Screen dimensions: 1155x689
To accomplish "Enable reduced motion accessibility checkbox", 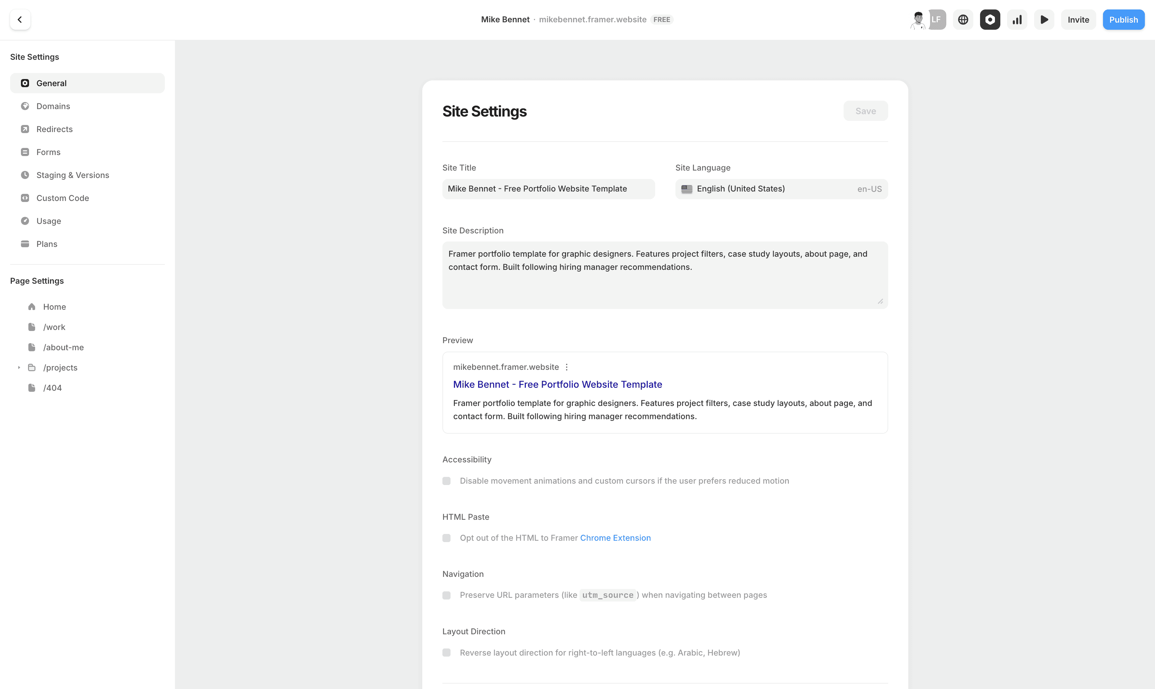I will click(446, 481).
